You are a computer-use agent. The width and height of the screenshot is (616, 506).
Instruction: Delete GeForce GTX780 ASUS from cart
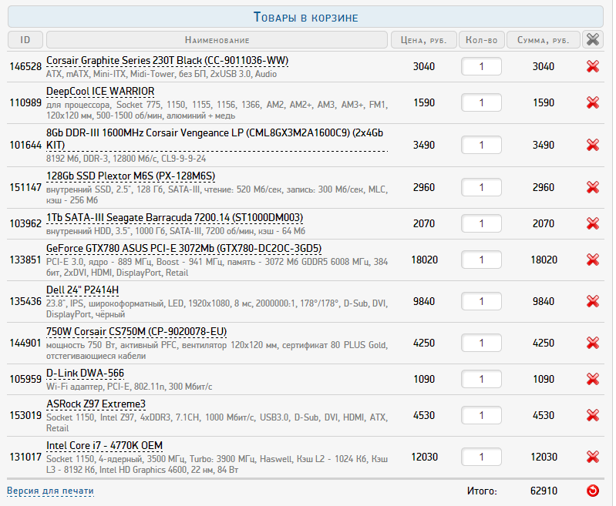592,260
